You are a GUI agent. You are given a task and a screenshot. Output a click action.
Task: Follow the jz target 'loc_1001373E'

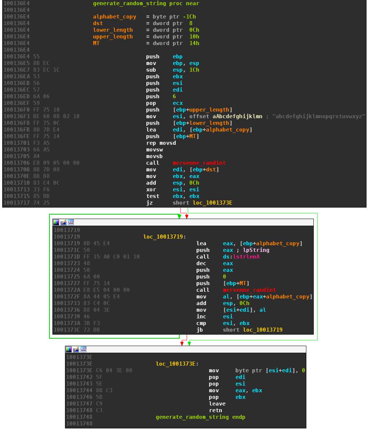212,203
